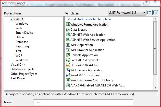Select Web project type
Screen dimensions: 161x107
[x=19, y=28]
